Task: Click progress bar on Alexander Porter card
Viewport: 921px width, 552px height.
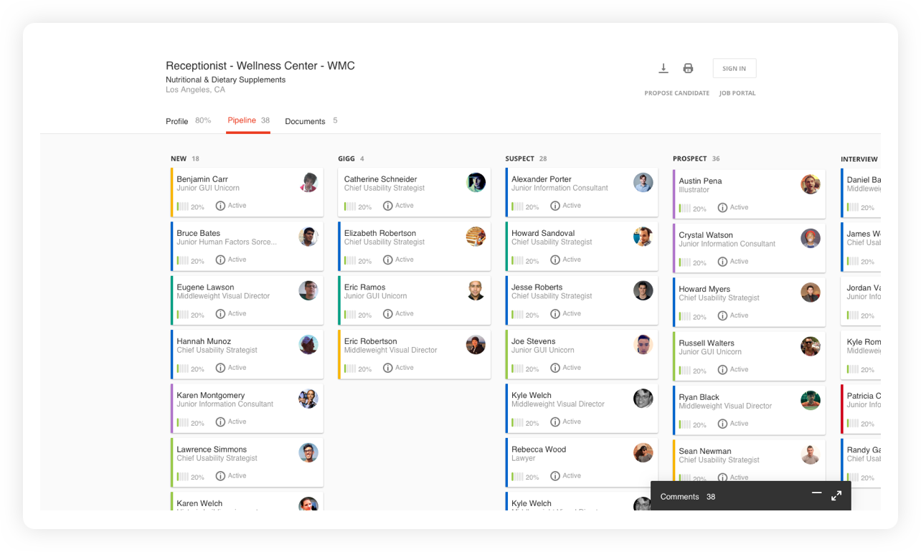Action: tap(517, 206)
